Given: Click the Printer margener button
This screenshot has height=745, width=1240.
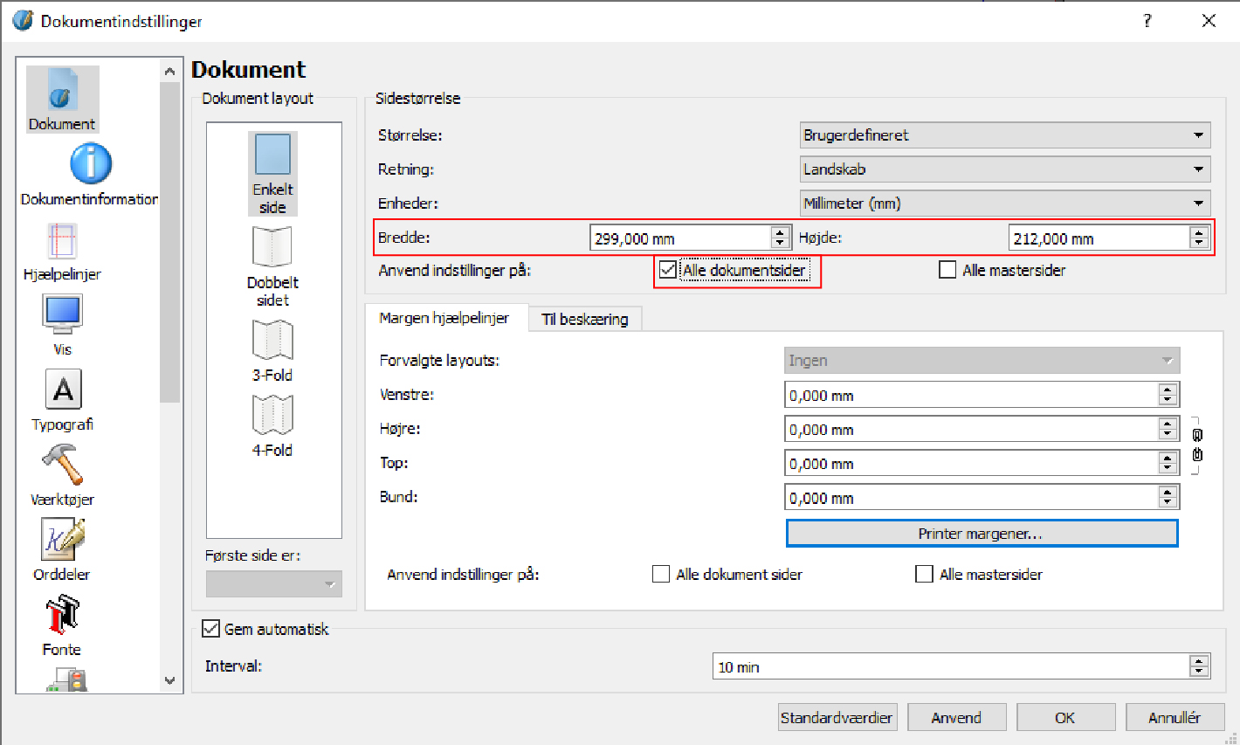Looking at the screenshot, I should click(x=982, y=534).
